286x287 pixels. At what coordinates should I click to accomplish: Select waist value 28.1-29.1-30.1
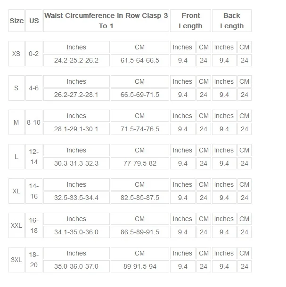tap(76, 129)
